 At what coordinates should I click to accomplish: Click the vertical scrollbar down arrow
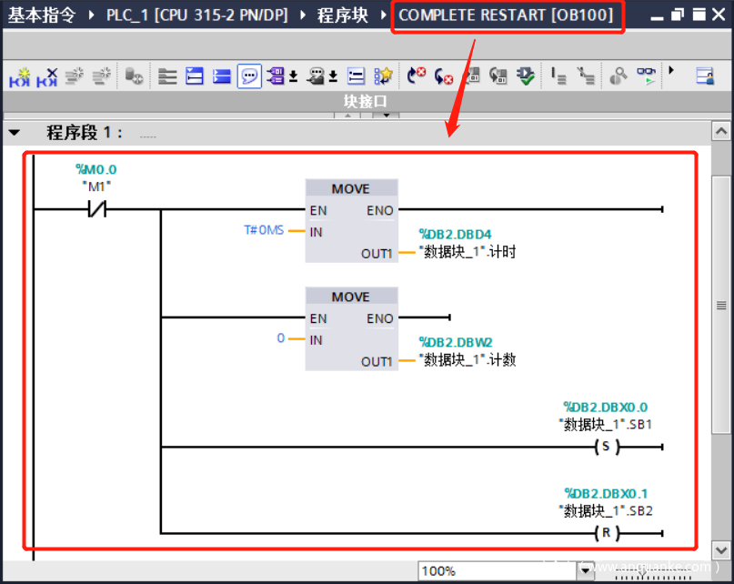point(722,551)
